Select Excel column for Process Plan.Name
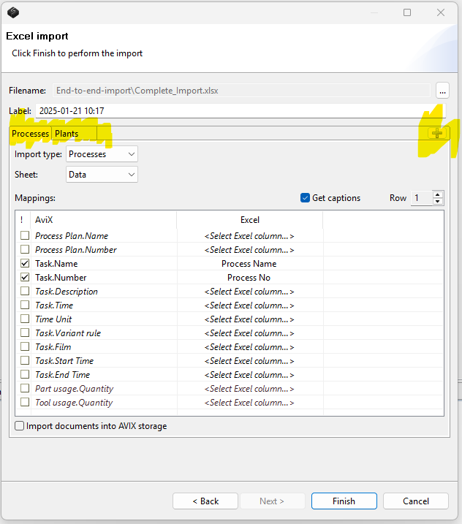The height and width of the screenshot is (524, 462). click(x=249, y=236)
